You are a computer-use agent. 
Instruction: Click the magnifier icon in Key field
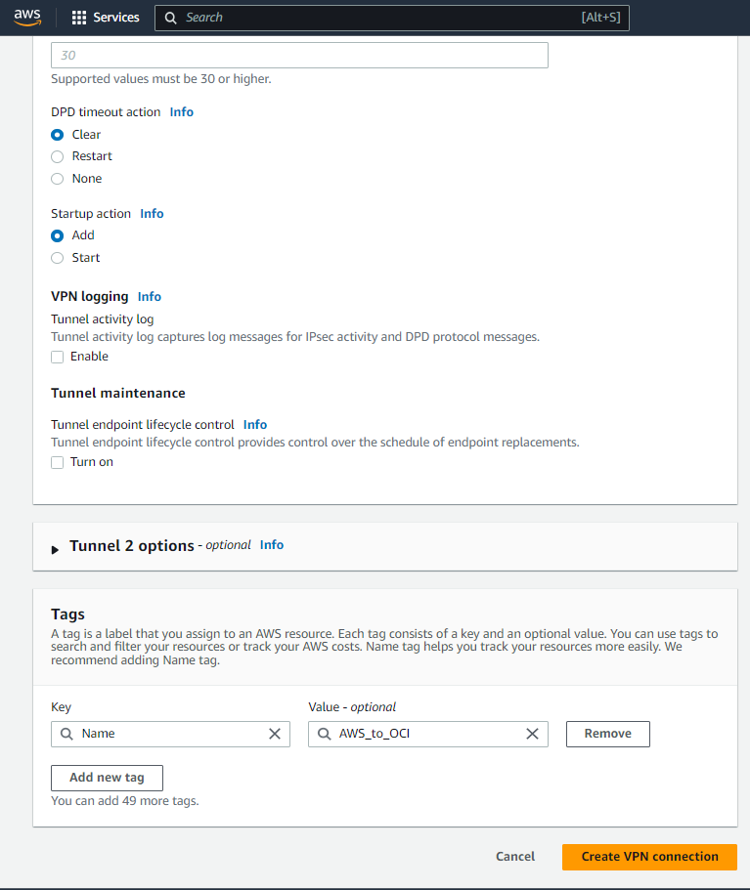66,734
